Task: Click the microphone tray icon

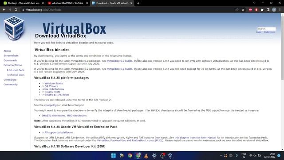Action: point(237,156)
